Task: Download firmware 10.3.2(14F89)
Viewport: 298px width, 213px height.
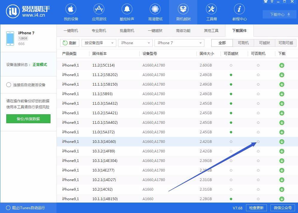Action: pyautogui.click(x=282, y=151)
